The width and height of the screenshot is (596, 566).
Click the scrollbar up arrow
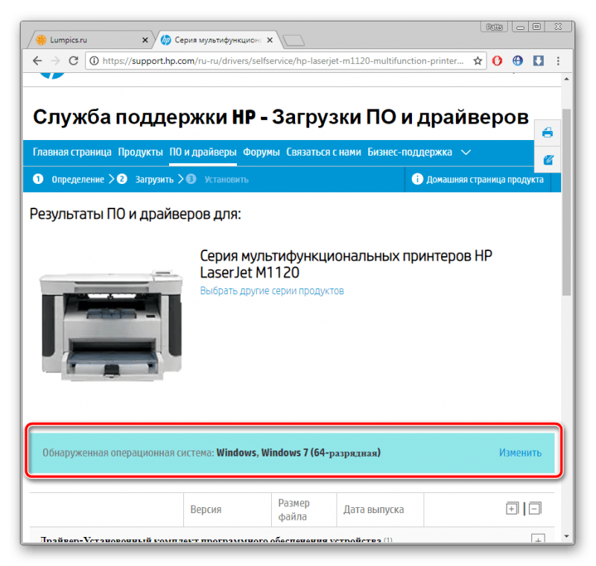(566, 79)
